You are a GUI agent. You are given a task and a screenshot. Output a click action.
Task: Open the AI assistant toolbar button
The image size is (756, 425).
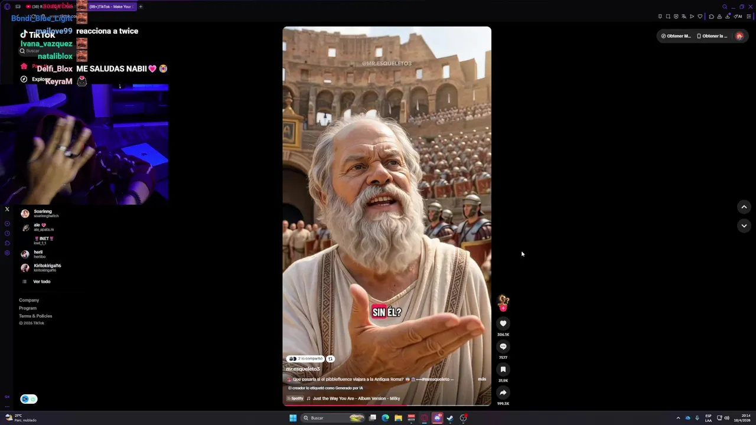(738, 17)
